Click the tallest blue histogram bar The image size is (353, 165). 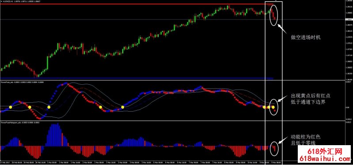coord(58,135)
